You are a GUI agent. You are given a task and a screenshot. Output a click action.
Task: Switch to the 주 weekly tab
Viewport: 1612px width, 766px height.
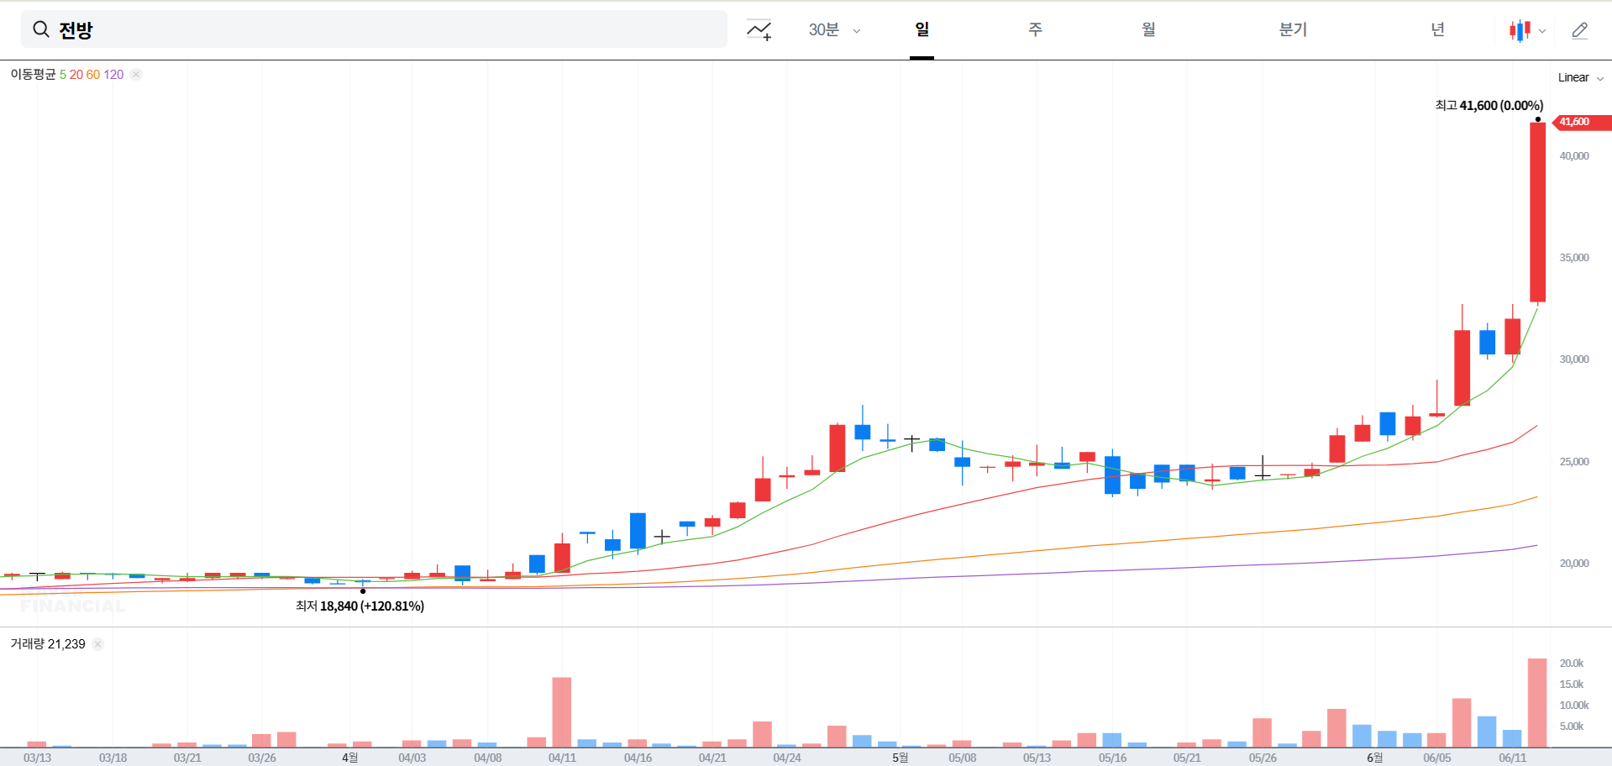click(x=1035, y=29)
